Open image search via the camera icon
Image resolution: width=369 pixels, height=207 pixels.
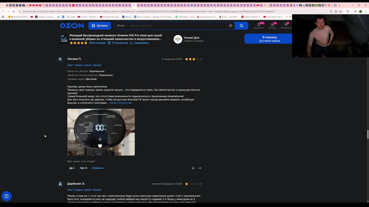coord(231,26)
